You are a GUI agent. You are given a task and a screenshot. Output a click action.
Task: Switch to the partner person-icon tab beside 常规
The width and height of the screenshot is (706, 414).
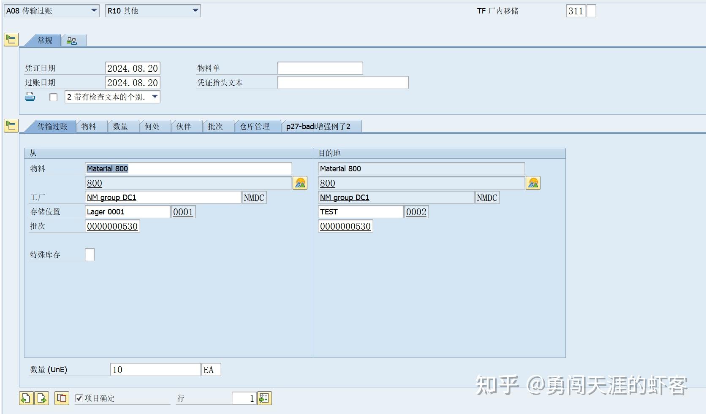click(x=72, y=40)
